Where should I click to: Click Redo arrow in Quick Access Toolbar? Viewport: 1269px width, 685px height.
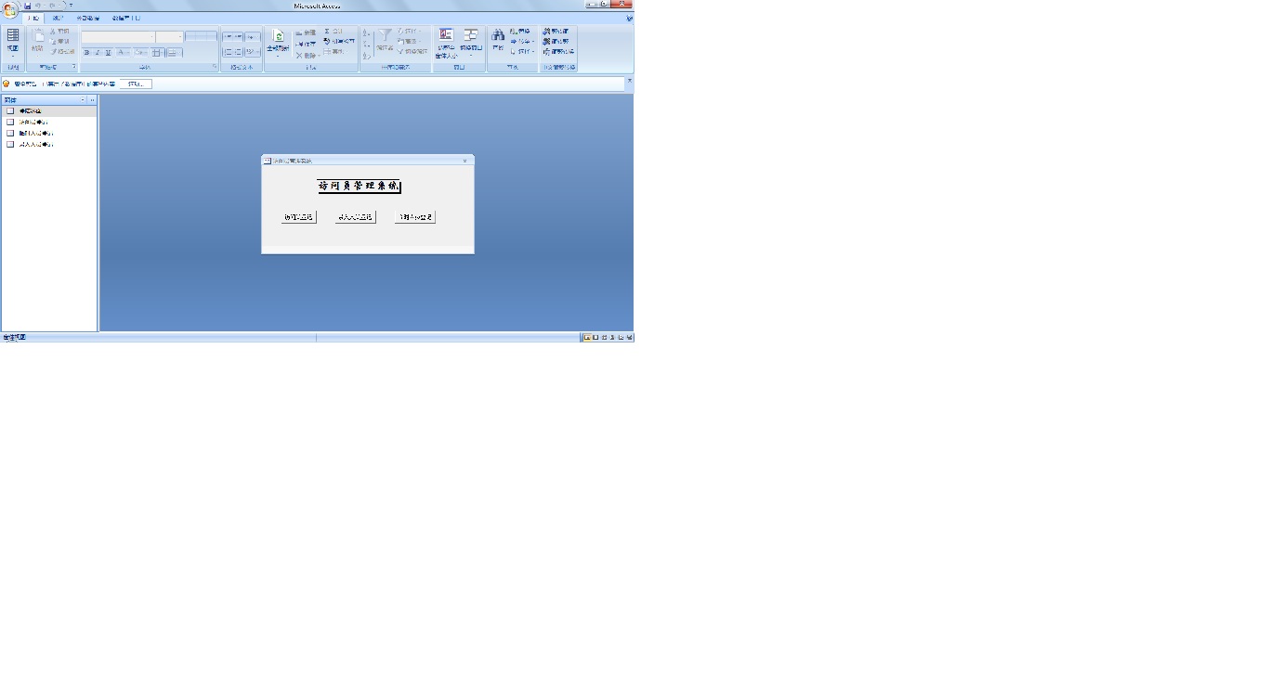tap(53, 5)
